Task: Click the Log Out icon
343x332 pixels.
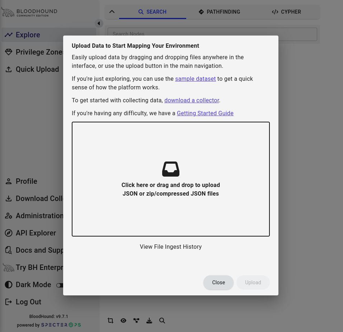Action: [9, 302]
